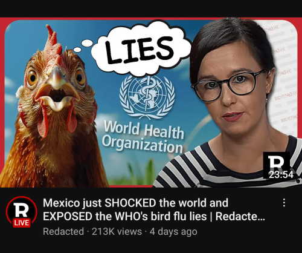Click the truncated 'Redacte…' title ending
This screenshot has height=253, width=302.
coord(240,217)
